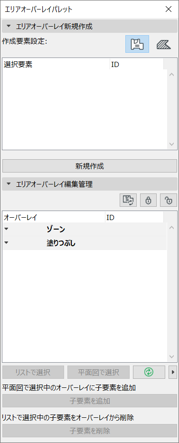The image size is (179, 443).
Task: Click the up arrow of the オーバーレイ list scrollbar
Action: pos(171,227)
